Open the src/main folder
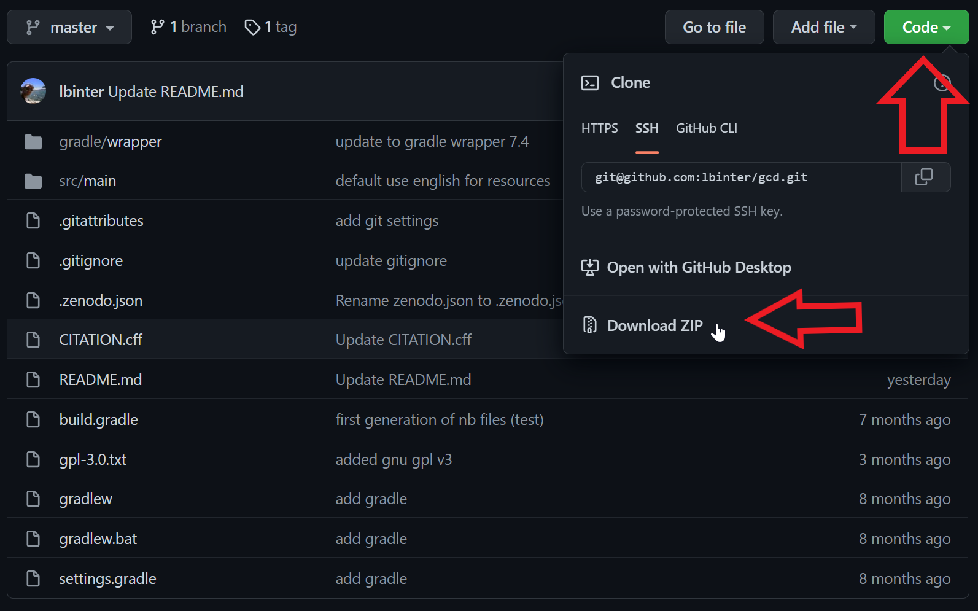 (x=88, y=181)
